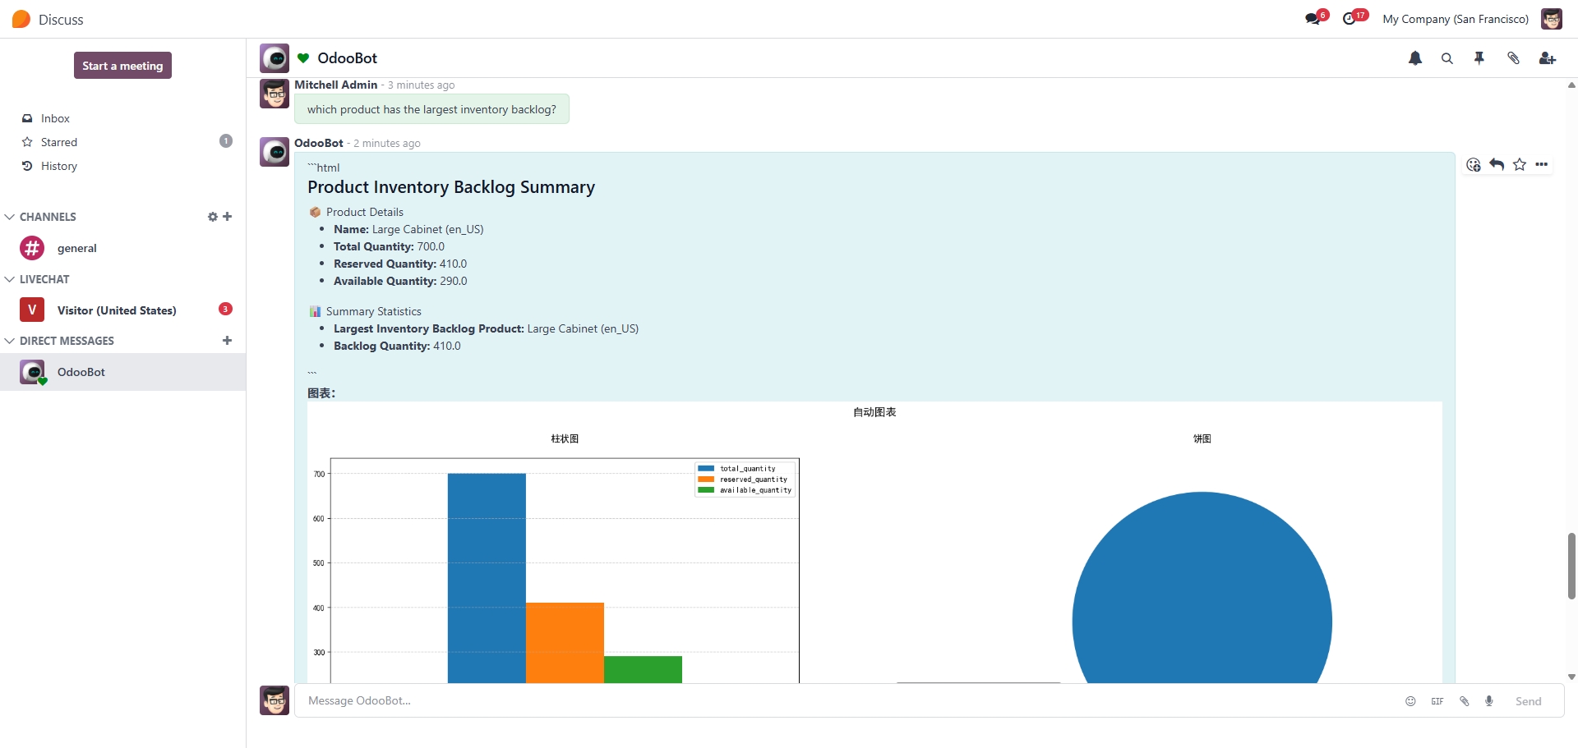Add a reaction to the OdooBot message
The height and width of the screenshot is (748, 1578).
[x=1474, y=164]
